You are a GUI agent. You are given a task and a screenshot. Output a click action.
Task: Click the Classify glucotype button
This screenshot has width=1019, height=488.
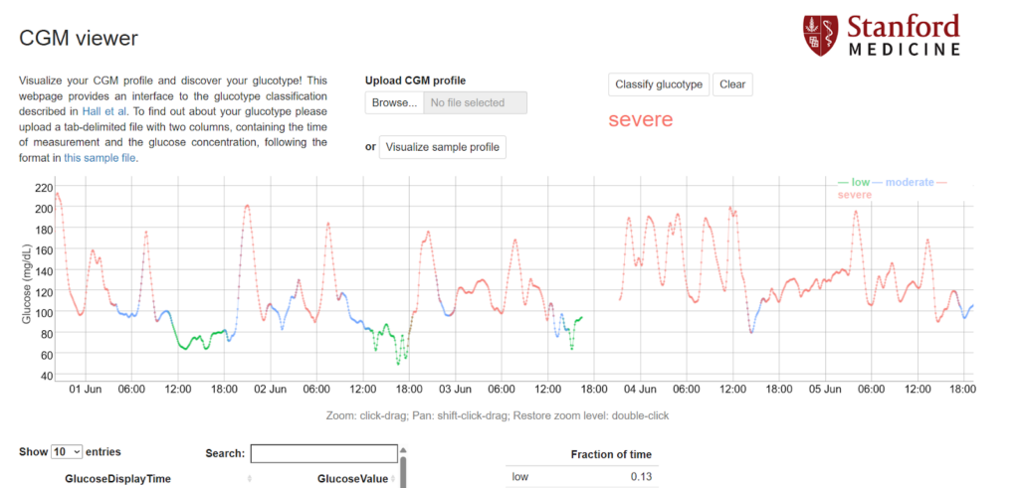tap(659, 84)
